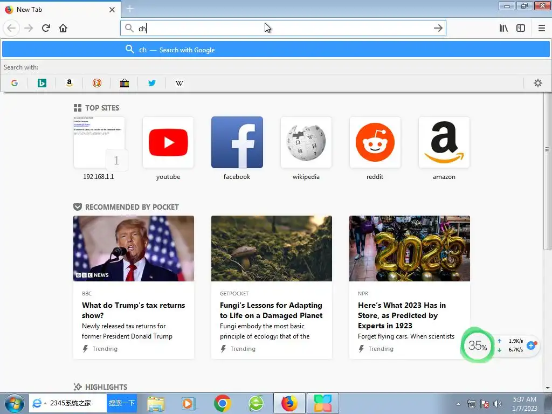The image size is (552, 414).
Task: Open the media player taskbar icon
Action: point(188,403)
